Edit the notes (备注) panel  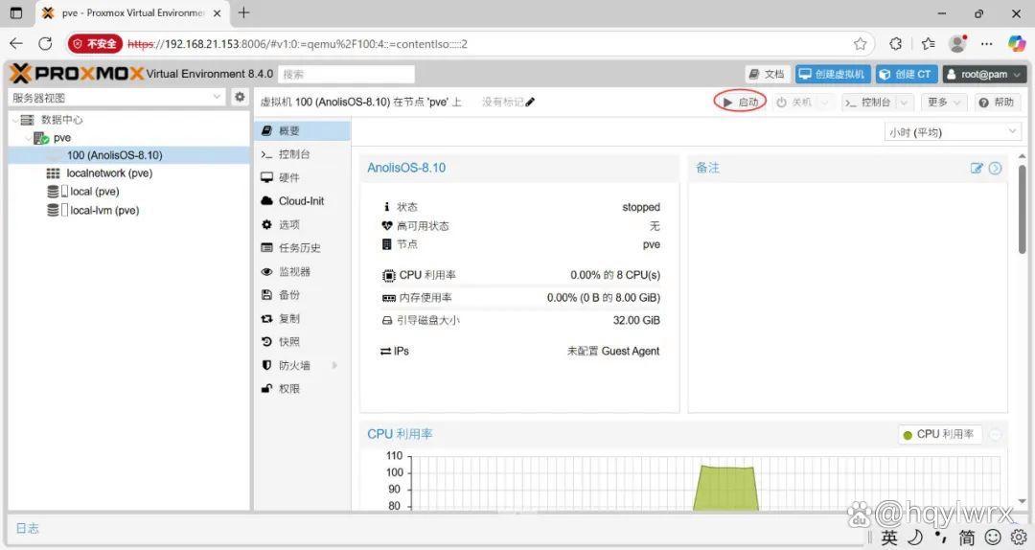tap(977, 169)
